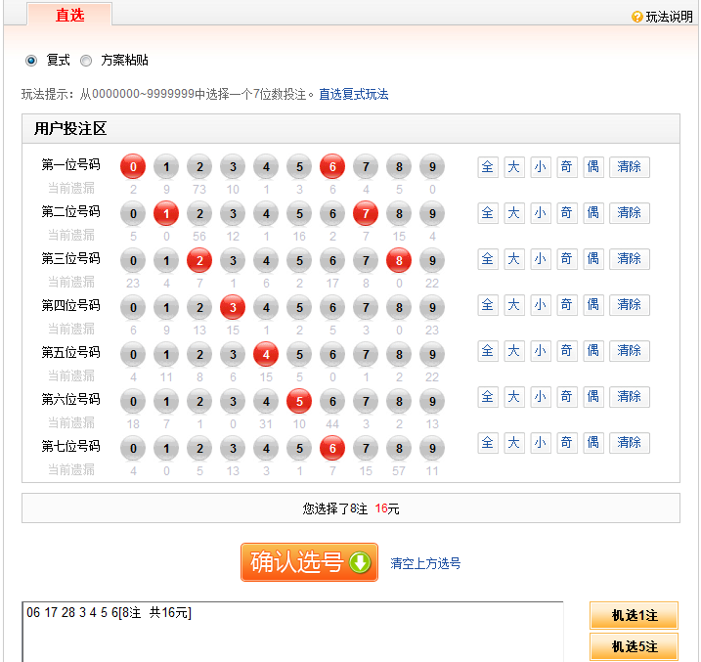701x662 pixels.
Task: Select number ball 3 in first position row
Action: click(x=233, y=166)
